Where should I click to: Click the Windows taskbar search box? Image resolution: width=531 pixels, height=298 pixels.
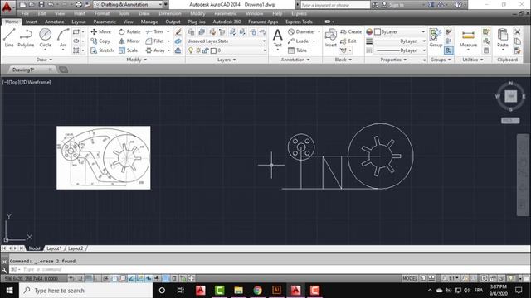pyautogui.click(x=85, y=291)
